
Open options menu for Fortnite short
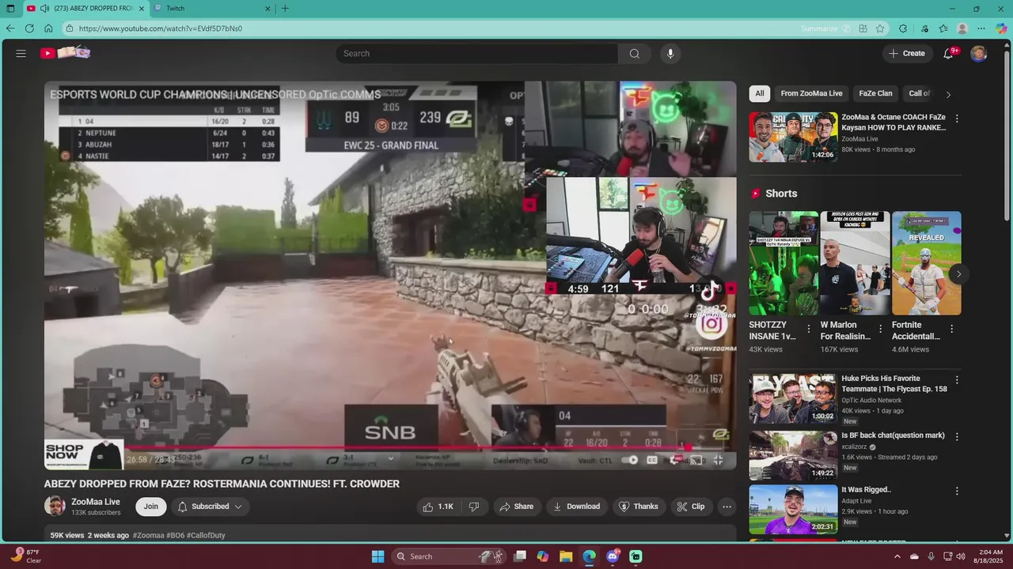click(x=951, y=329)
